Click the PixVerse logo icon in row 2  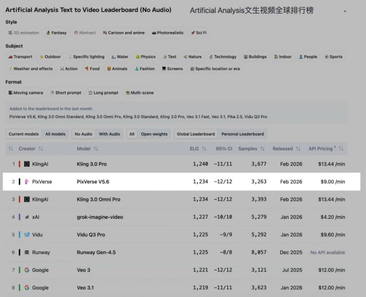coord(26,182)
